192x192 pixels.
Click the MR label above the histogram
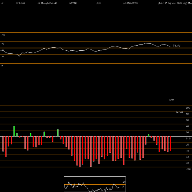pyautogui.click(x=171, y=100)
